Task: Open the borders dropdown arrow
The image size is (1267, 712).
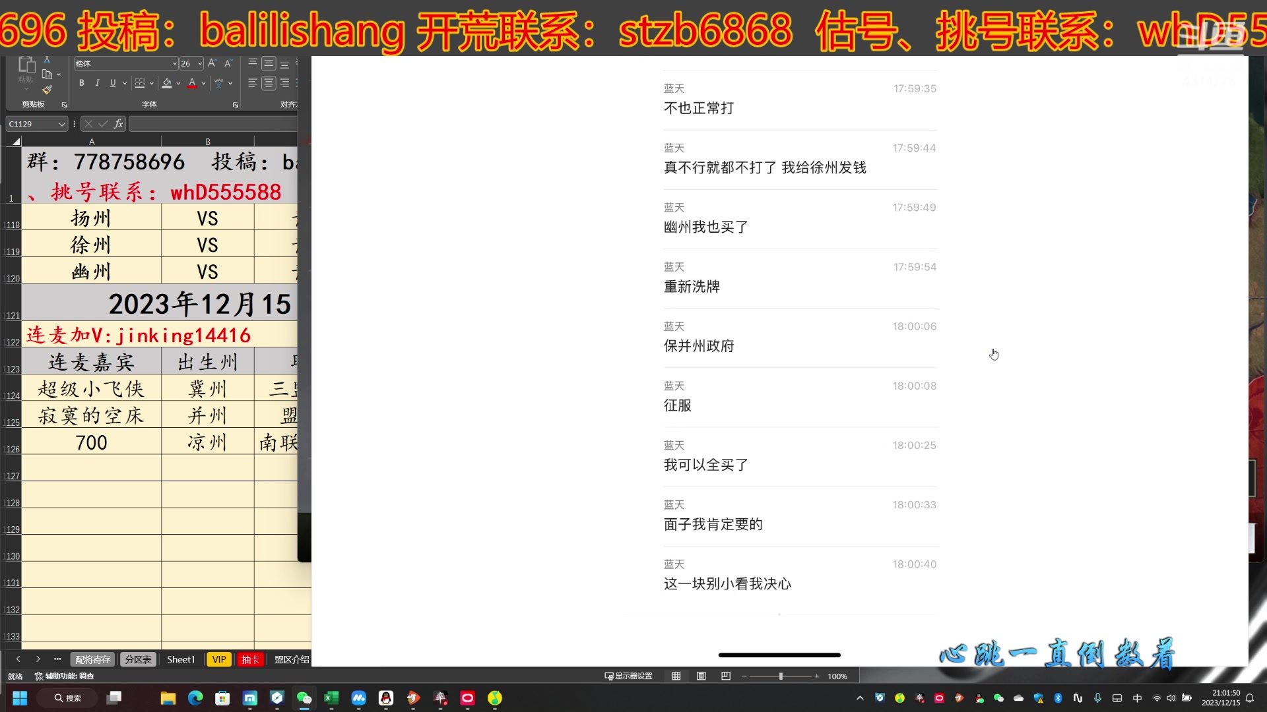Action: click(152, 83)
